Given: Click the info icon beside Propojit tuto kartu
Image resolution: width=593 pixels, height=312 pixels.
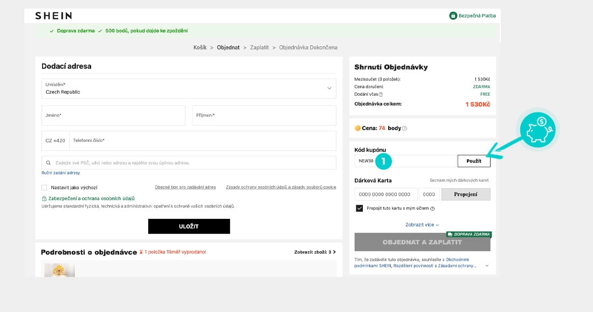Looking at the screenshot, I should coord(432,209).
